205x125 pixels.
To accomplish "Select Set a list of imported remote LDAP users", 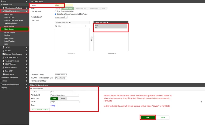I will tap(55, 14).
